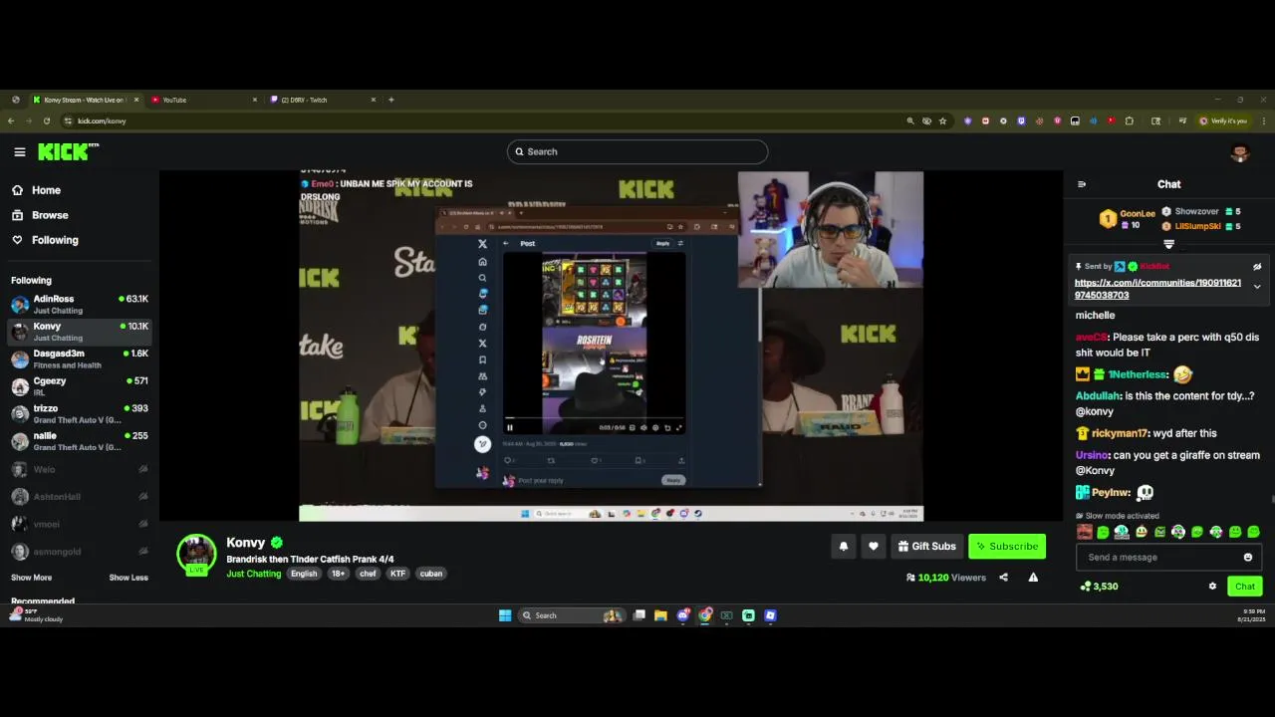The width and height of the screenshot is (1275, 717).
Task: Open File Explorer from the taskbar
Action: click(x=660, y=615)
